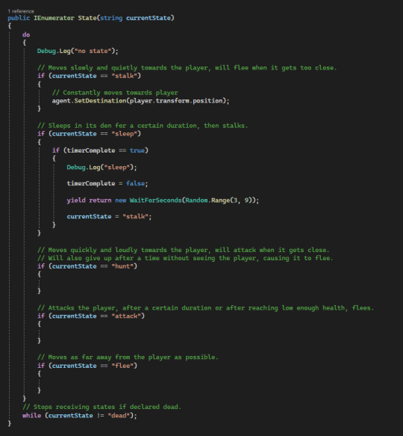Screen dimensions: 403x436
Task: Click Debug.Log("sleep") line
Action: tap(101, 168)
